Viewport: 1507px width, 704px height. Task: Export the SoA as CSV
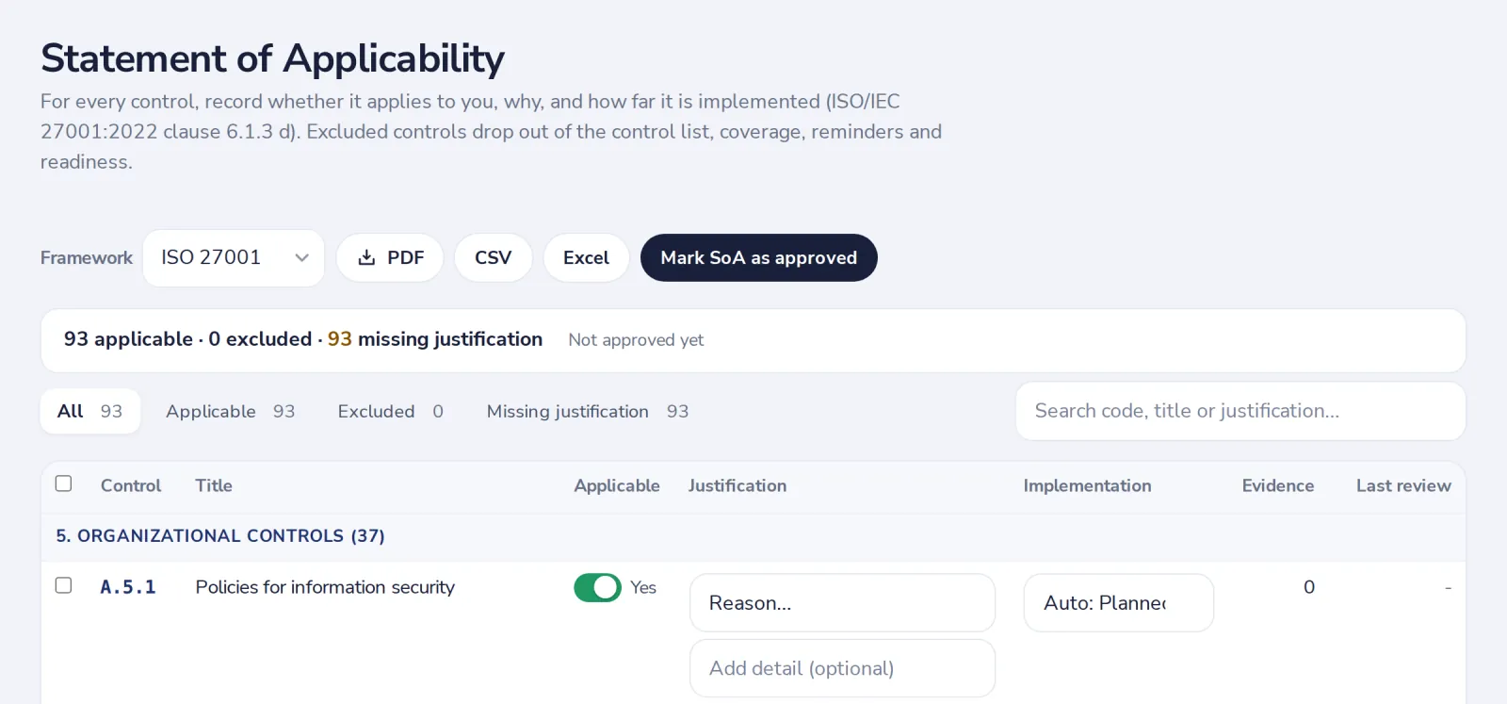pyautogui.click(x=493, y=258)
